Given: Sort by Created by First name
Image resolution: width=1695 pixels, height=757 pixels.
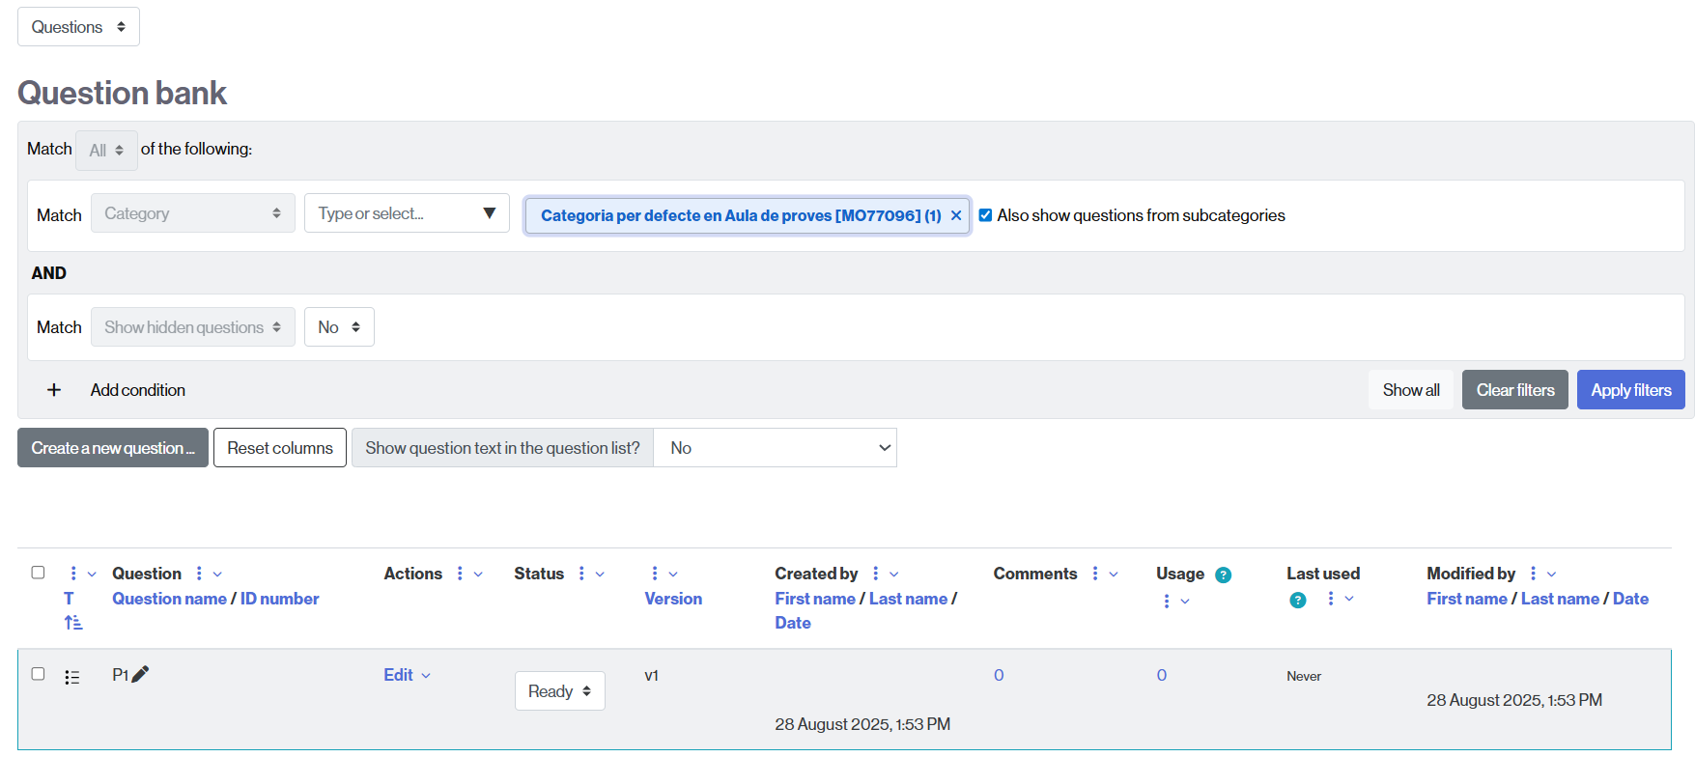Looking at the screenshot, I should pos(814,599).
